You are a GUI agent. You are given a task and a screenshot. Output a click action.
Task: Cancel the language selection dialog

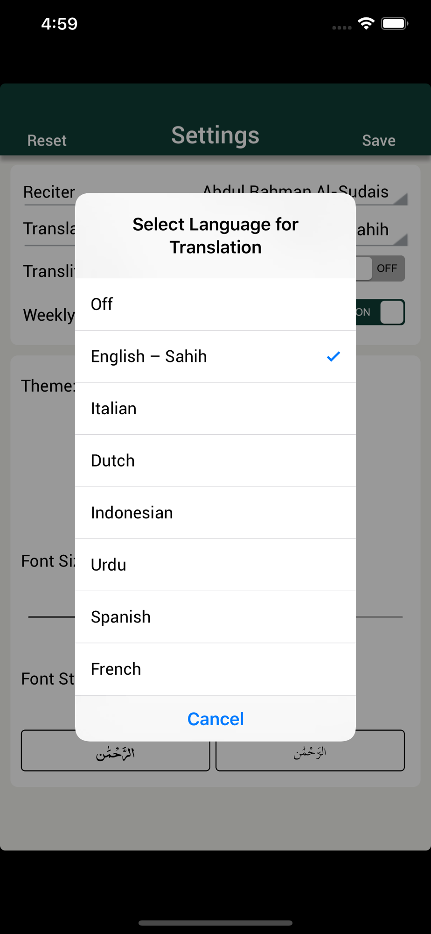pyautogui.click(x=215, y=719)
